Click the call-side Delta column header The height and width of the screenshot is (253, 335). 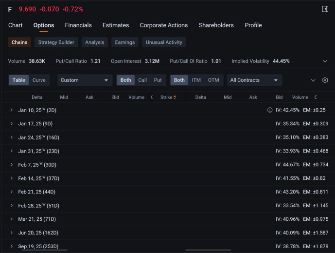37,97
